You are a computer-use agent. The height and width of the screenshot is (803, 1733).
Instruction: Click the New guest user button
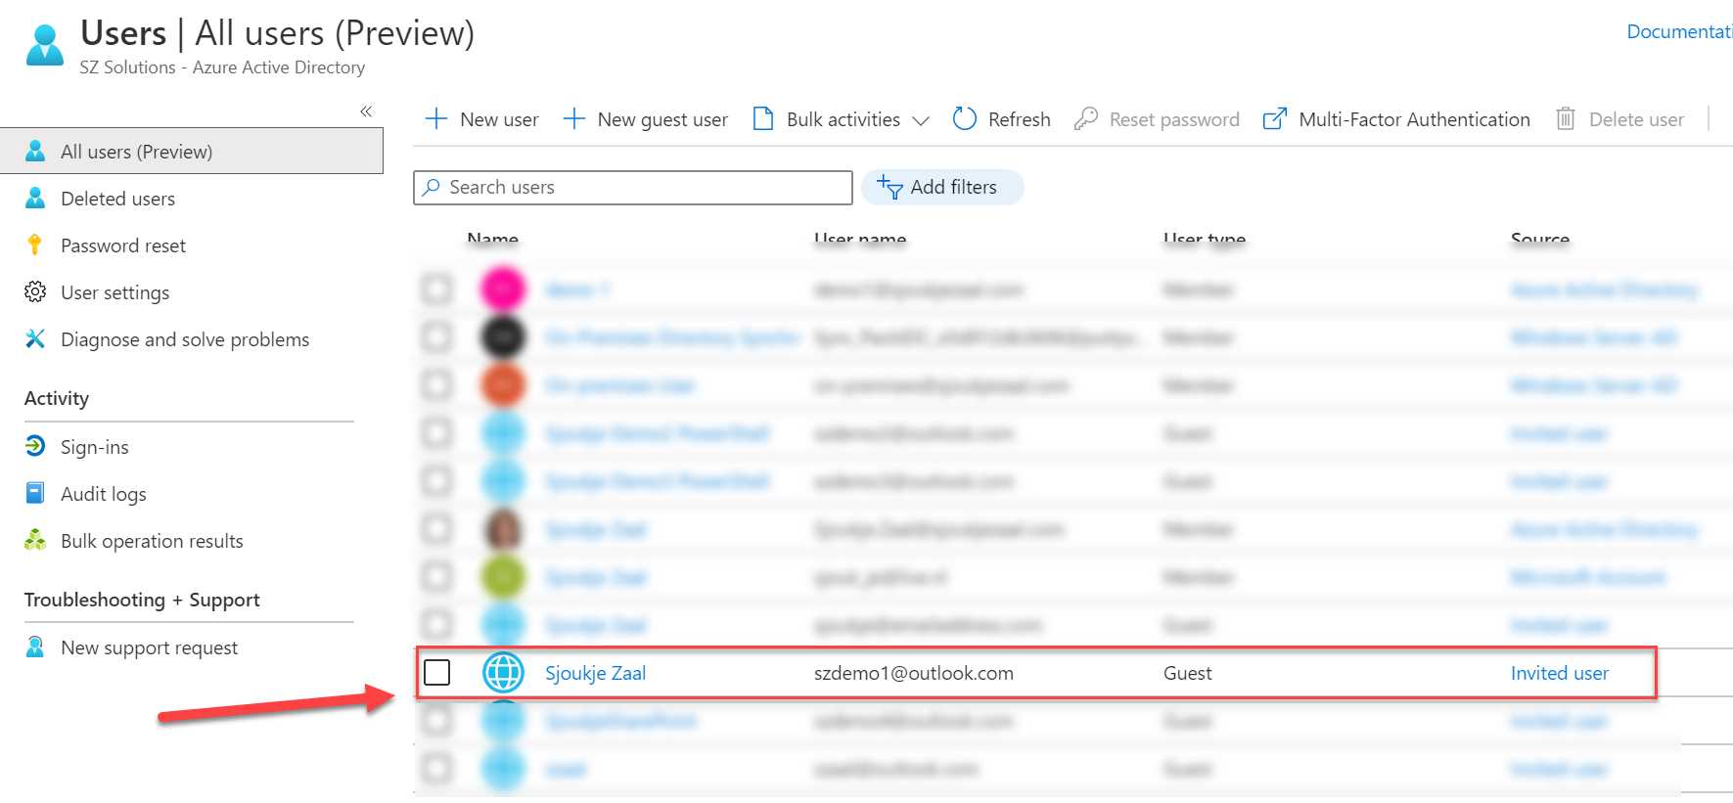pyautogui.click(x=646, y=119)
